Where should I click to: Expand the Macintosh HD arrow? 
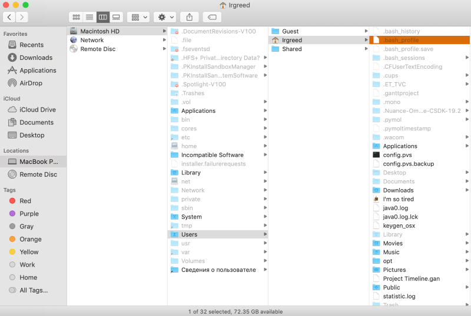(164, 31)
